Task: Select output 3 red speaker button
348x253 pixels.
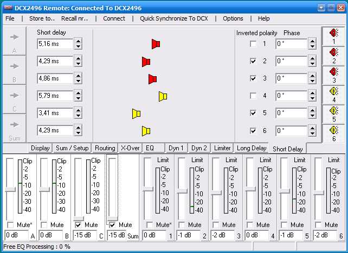Action: point(334,76)
